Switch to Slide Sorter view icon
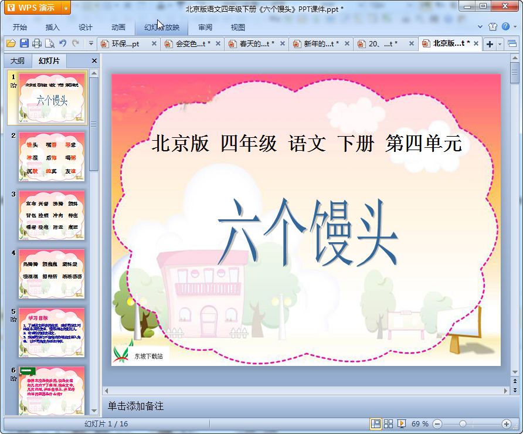 click(389, 424)
